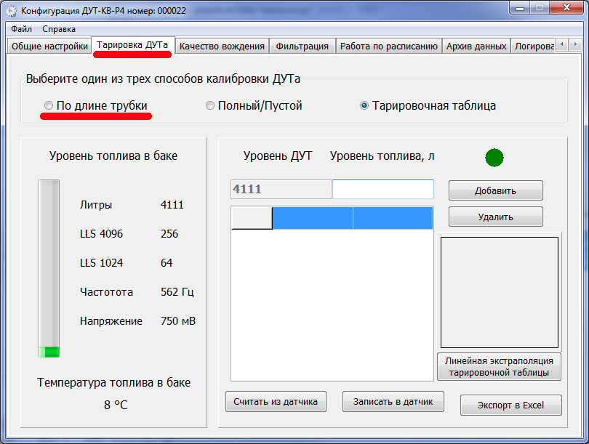589x444 pixels.
Task: Click the '8 °C' temperature reading
Action: tap(116, 405)
